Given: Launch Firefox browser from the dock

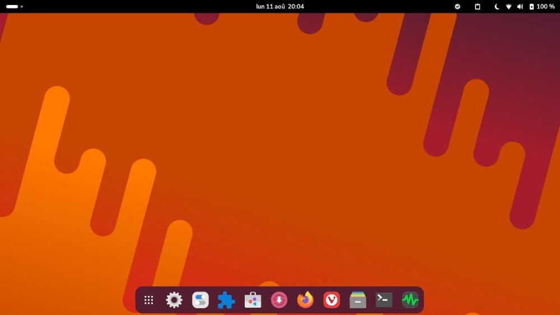Looking at the screenshot, I should tap(305, 300).
